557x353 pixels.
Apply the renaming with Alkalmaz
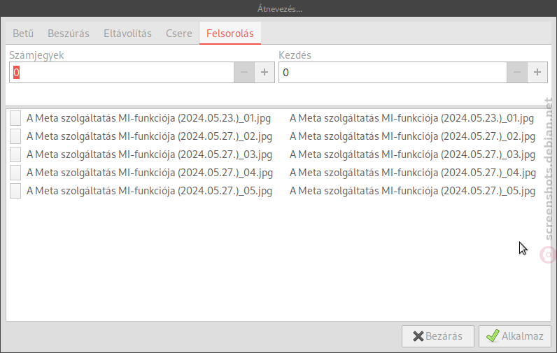pyautogui.click(x=515, y=336)
